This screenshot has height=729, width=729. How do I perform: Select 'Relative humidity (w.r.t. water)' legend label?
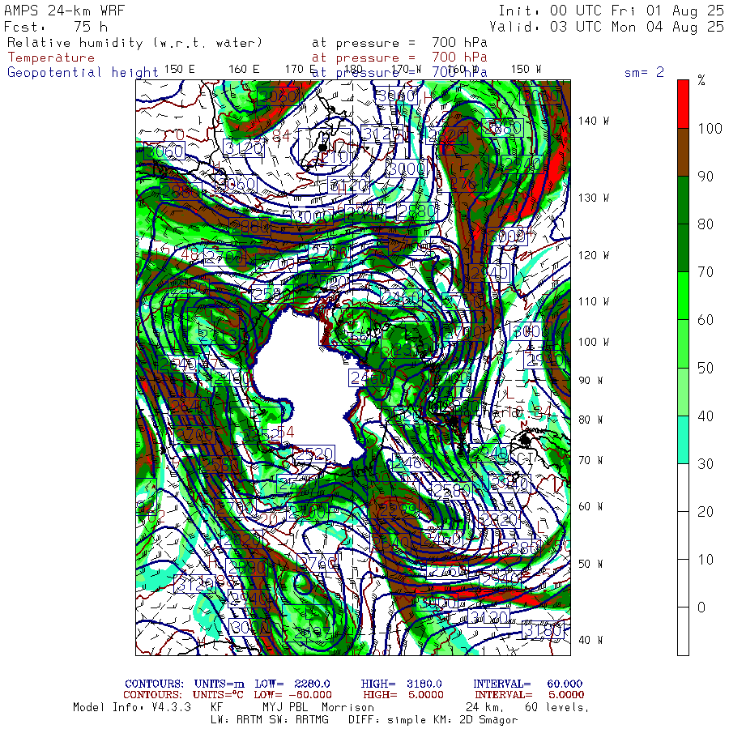tap(134, 43)
